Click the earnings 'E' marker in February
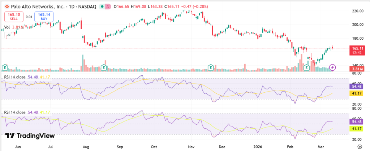Image resolution: width=370 pixels, height=151 pixels. pyautogui.click(x=307, y=67)
